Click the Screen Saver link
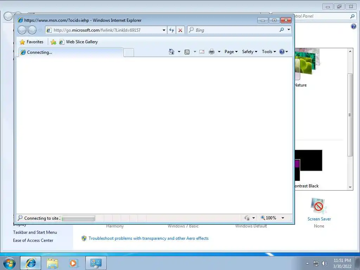 (x=319, y=219)
